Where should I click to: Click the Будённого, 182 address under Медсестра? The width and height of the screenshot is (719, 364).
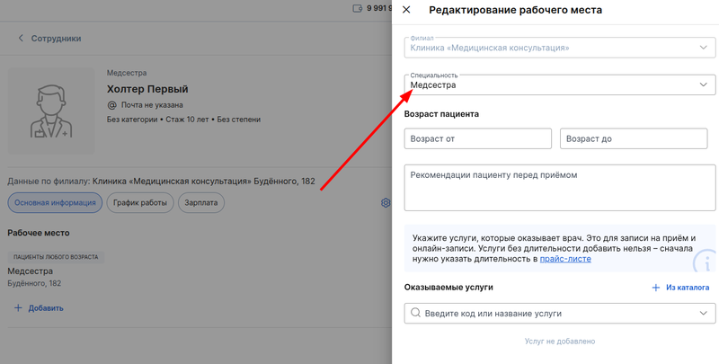tap(34, 283)
